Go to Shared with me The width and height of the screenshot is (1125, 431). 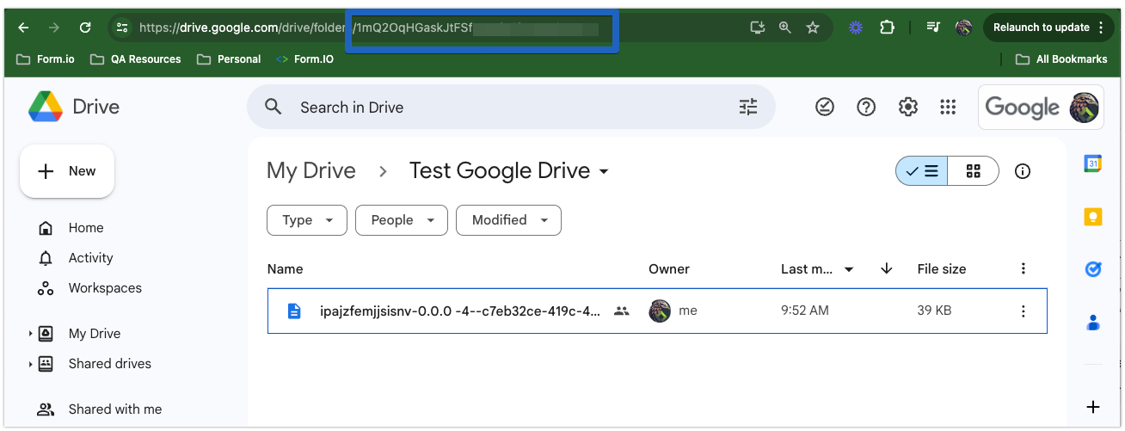[114, 409]
